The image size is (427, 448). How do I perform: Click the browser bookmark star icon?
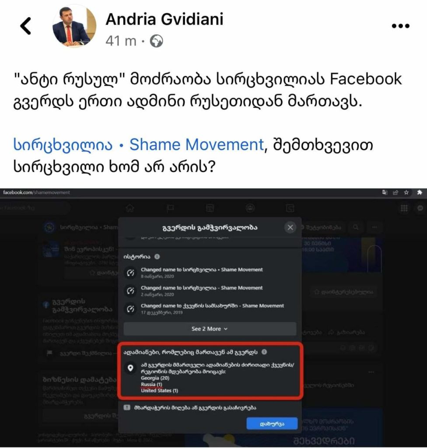tap(406, 192)
